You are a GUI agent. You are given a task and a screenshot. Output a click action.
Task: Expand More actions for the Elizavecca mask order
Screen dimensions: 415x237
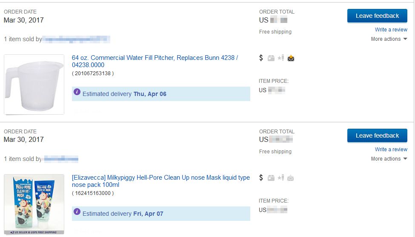[x=389, y=159]
